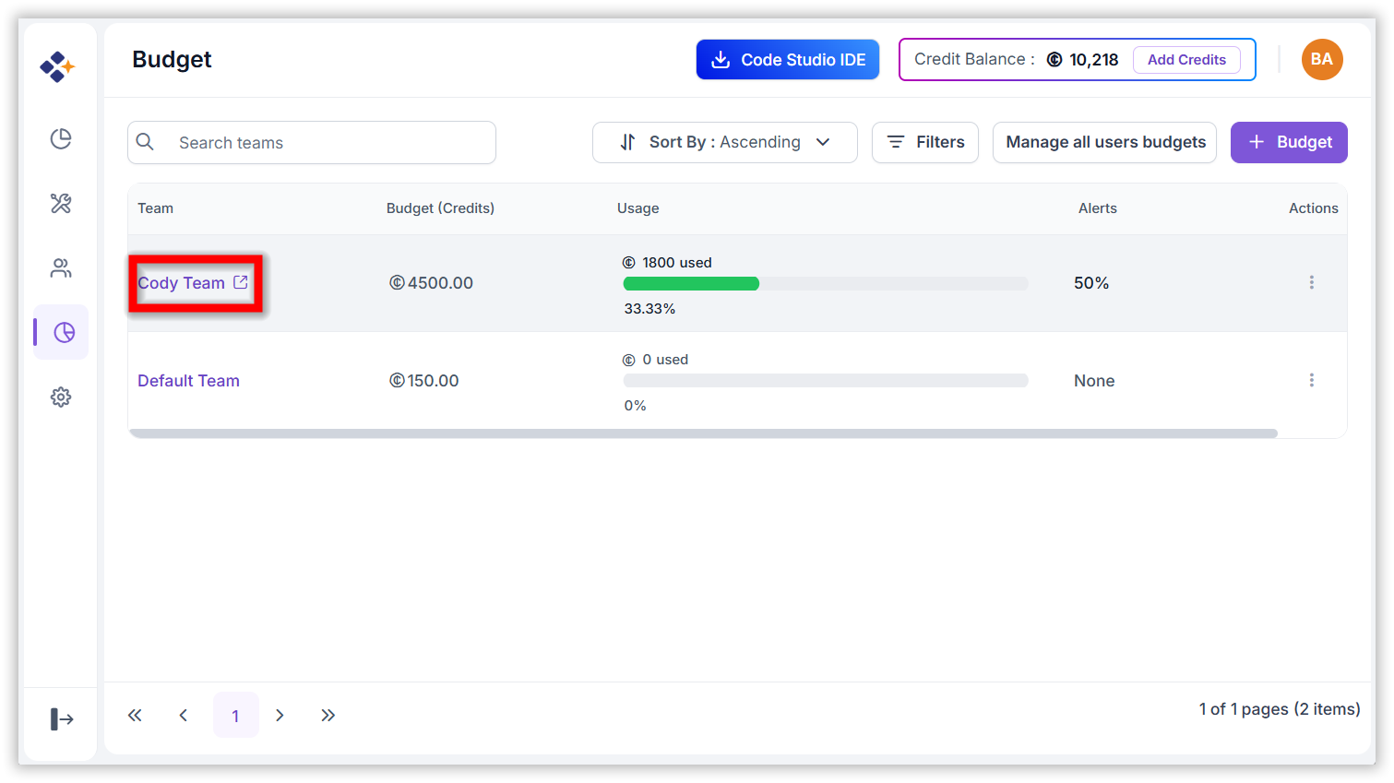Click the app logo in sidebar
The height and width of the screenshot is (783, 1394).
57,66
